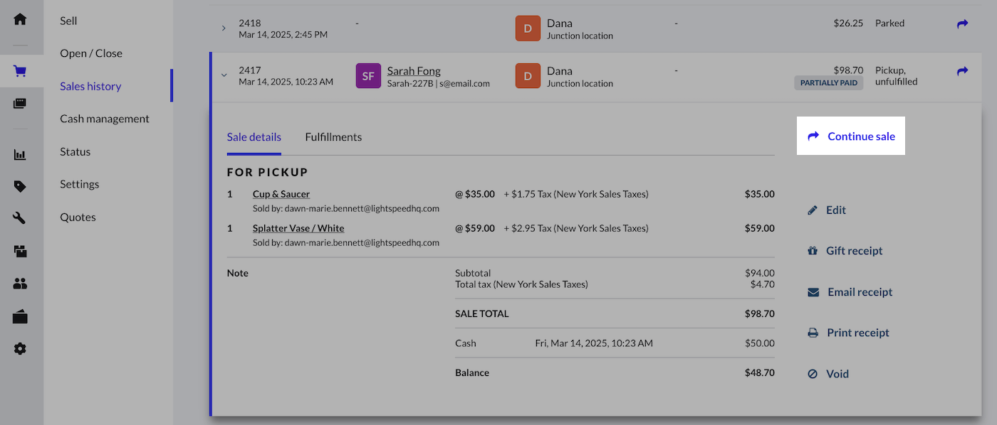Open the bar chart reporting icon
The height and width of the screenshot is (425, 997).
point(20,154)
